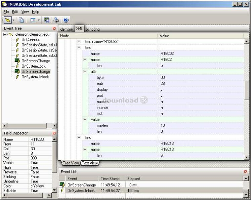Switch to the Scripting tab
Image resolution: width=251 pixels, height=200 pixels.
[93, 29]
